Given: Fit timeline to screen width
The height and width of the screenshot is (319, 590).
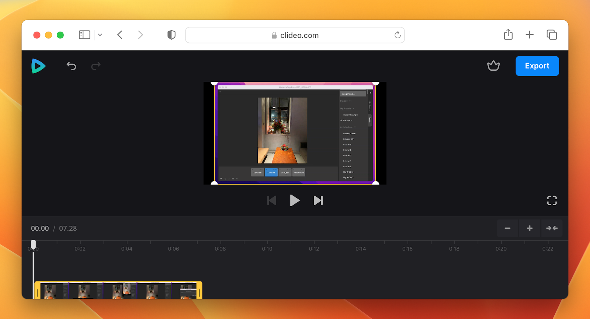Looking at the screenshot, I should point(552,228).
